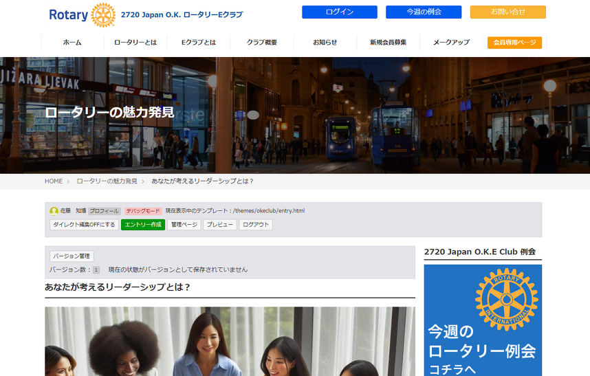This screenshot has width=590, height=376.
Task: Select ロータリーとは in the navigation bar
Action: pos(135,43)
